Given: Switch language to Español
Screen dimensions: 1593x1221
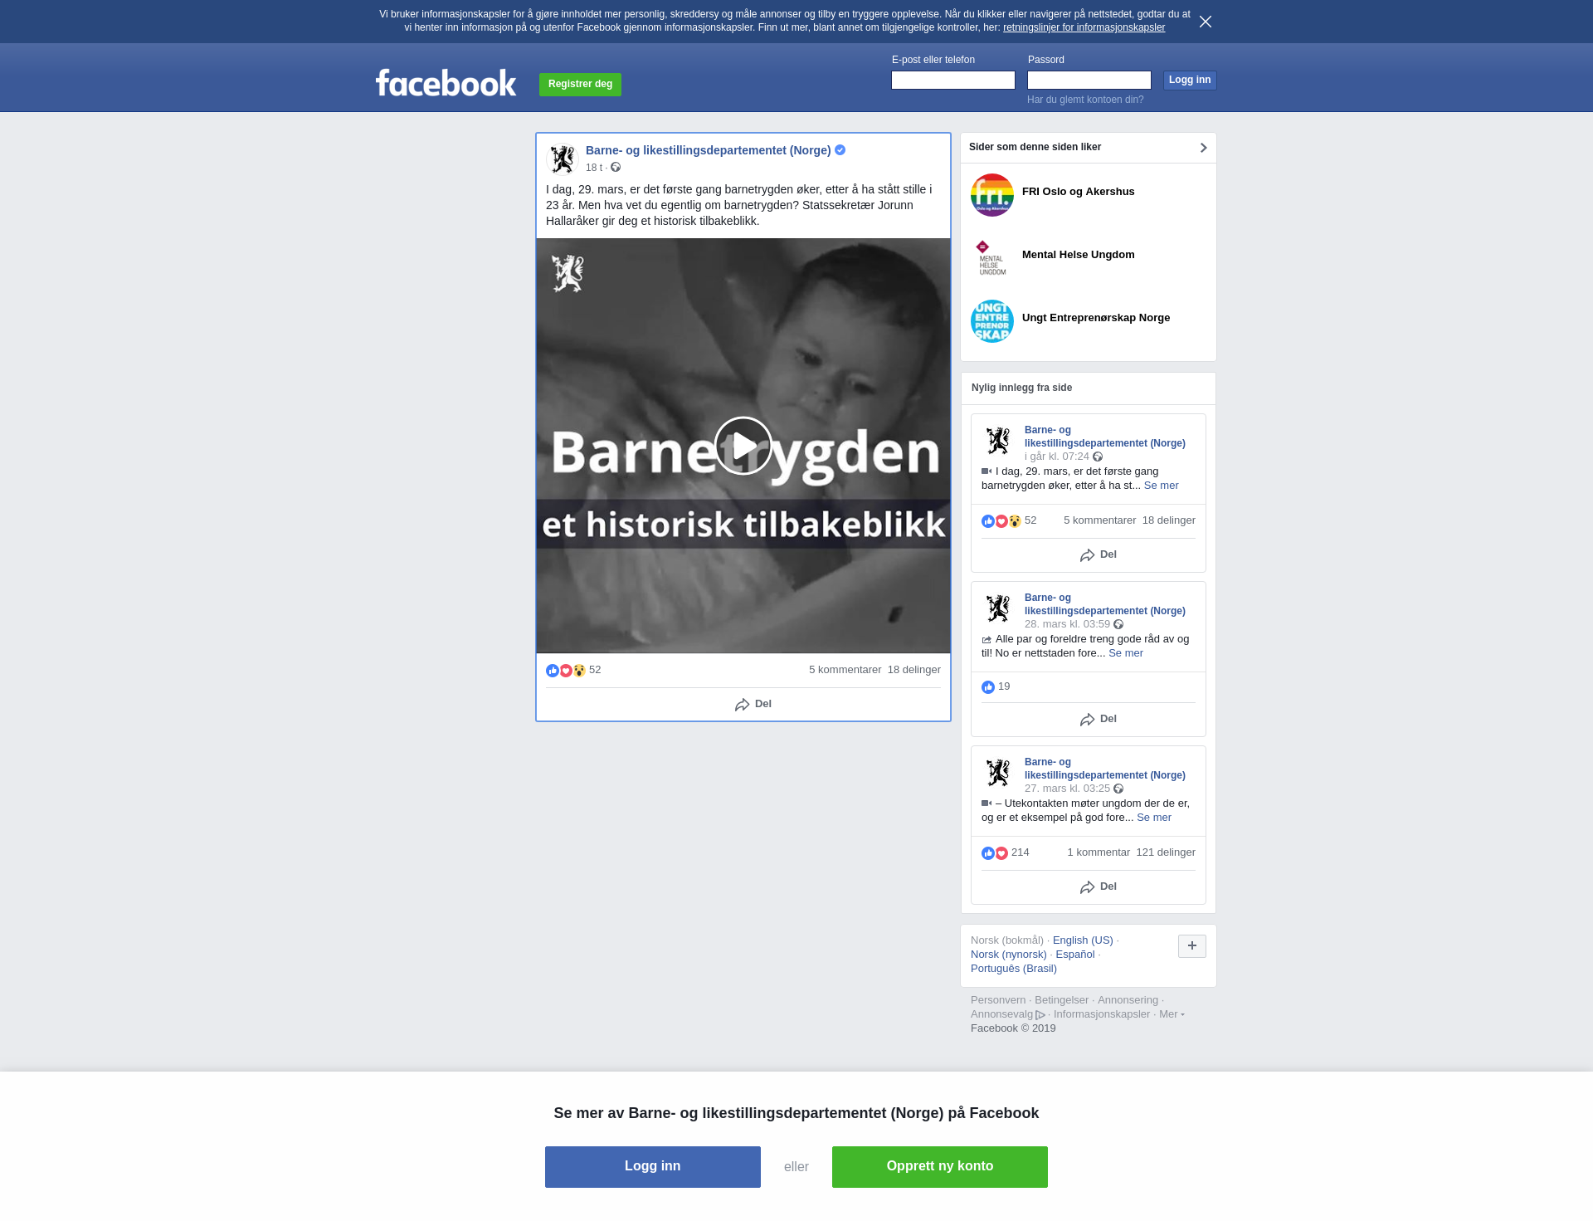Looking at the screenshot, I should [1075, 955].
